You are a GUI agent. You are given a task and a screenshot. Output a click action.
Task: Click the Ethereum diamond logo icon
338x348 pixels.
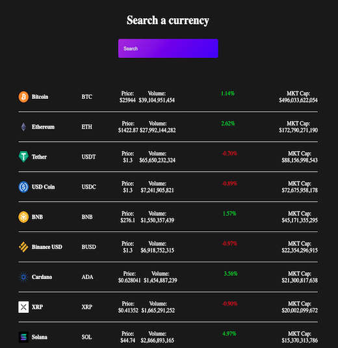(23, 127)
